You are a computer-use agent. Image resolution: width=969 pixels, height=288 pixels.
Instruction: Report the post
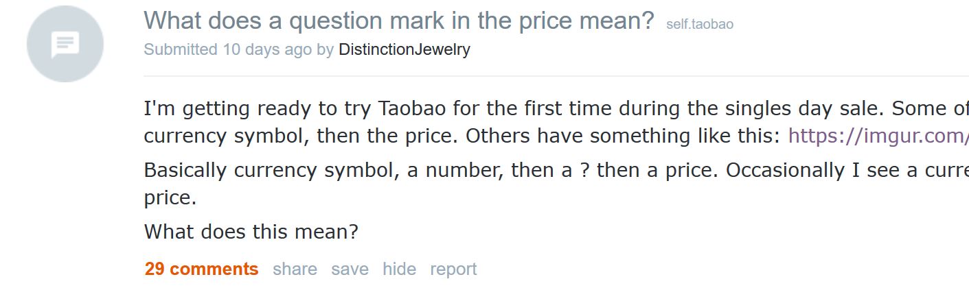click(453, 269)
